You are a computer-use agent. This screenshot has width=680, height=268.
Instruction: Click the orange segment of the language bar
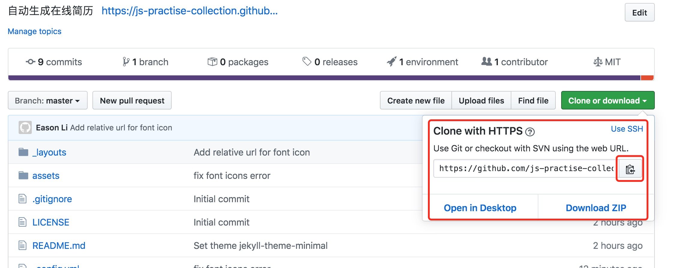click(x=647, y=78)
